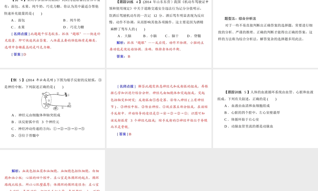Select option B. 纯牛奶
The image size is (318, 191).
point(72,20)
